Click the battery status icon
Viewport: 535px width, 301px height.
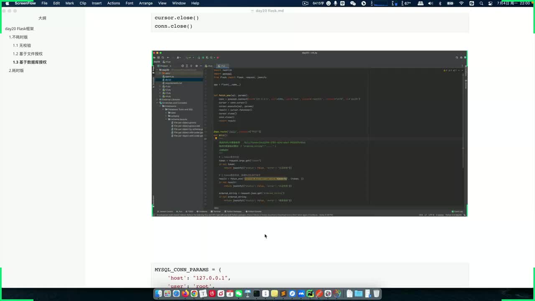point(450,3)
